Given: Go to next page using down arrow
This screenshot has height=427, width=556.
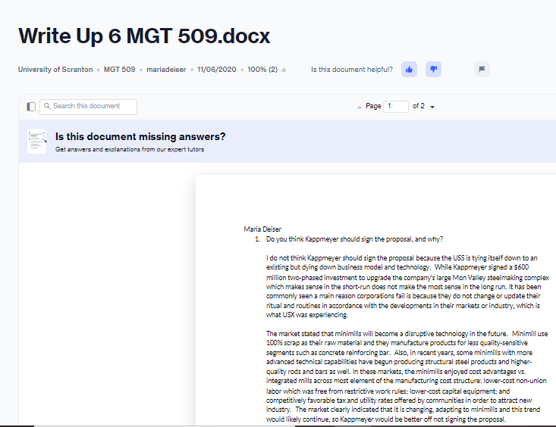Looking at the screenshot, I should pyautogui.click(x=432, y=107).
